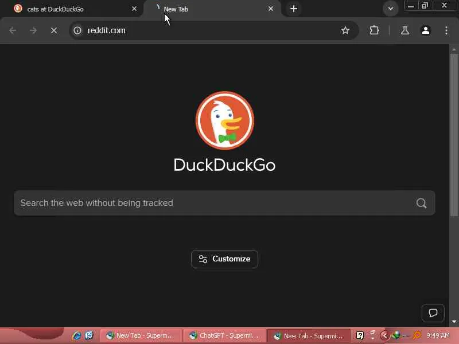Screen dimensions: 459x344
Task: Open the Extensions puzzle icon
Action: 375,30
